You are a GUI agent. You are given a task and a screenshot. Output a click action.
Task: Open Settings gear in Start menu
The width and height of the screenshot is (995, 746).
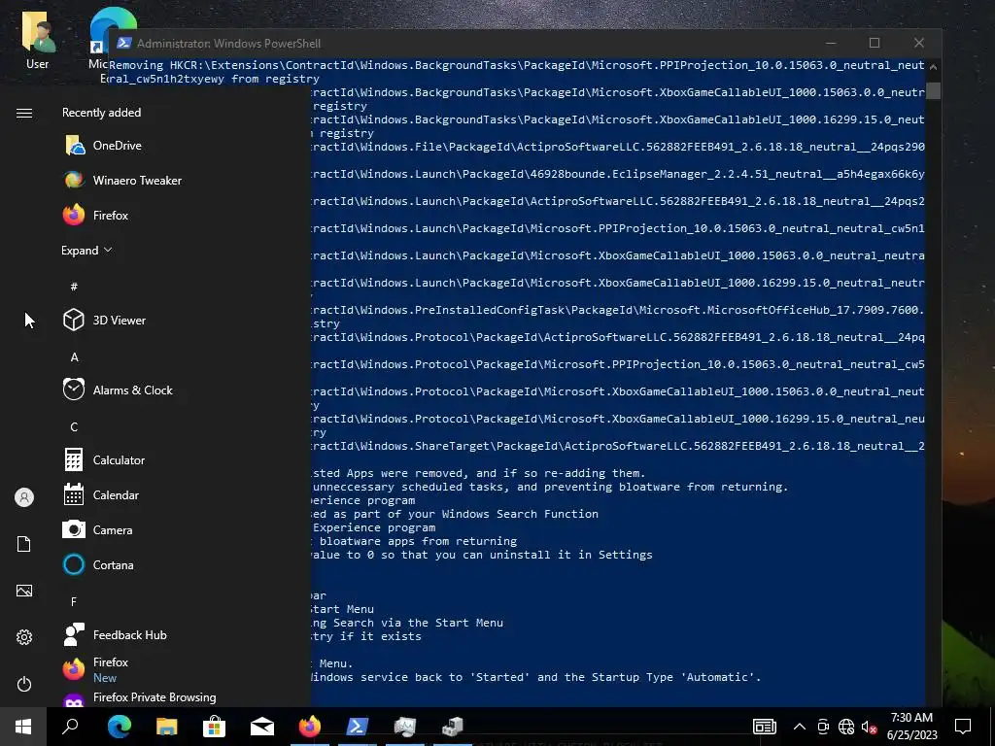click(24, 637)
